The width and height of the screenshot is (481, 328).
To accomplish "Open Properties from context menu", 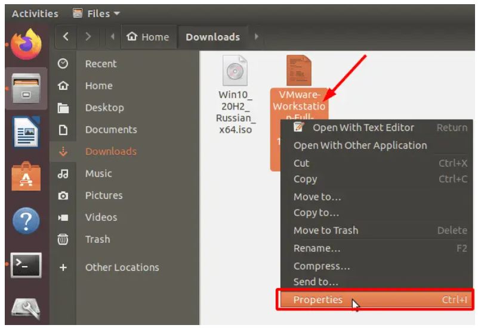I will tap(375, 299).
